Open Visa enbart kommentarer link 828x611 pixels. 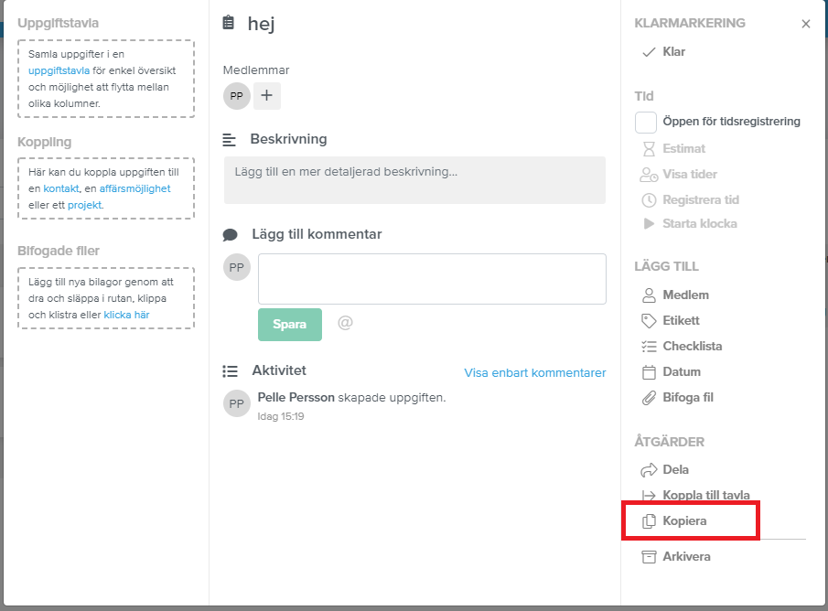pos(535,373)
